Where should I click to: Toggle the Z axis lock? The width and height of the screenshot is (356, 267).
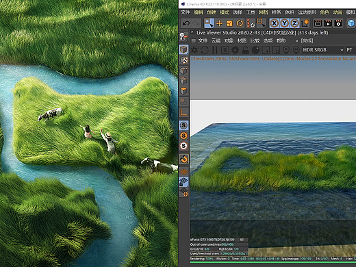click(x=294, y=23)
